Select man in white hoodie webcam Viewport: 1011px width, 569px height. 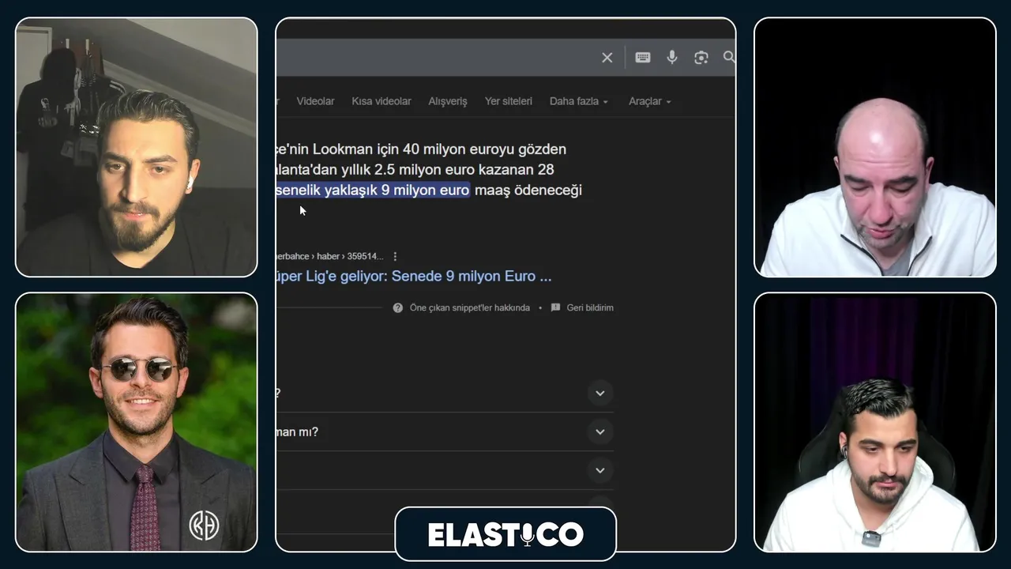point(875,422)
